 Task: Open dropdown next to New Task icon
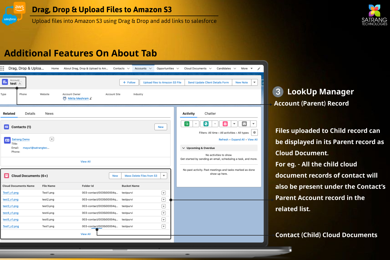[x=196, y=124]
